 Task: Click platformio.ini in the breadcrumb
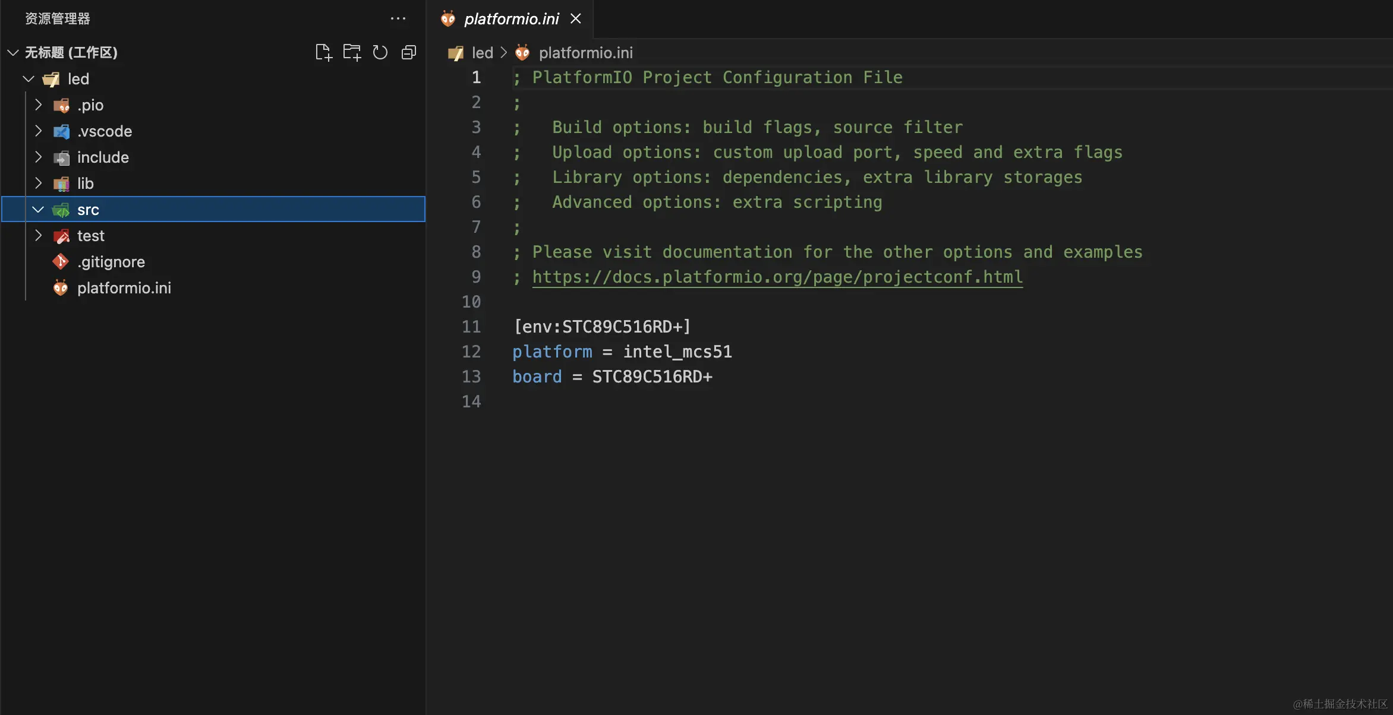click(x=585, y=53)
